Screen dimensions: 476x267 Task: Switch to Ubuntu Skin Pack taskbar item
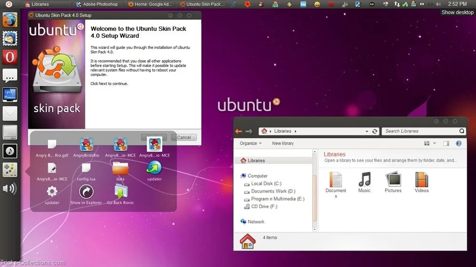[202, 4]
